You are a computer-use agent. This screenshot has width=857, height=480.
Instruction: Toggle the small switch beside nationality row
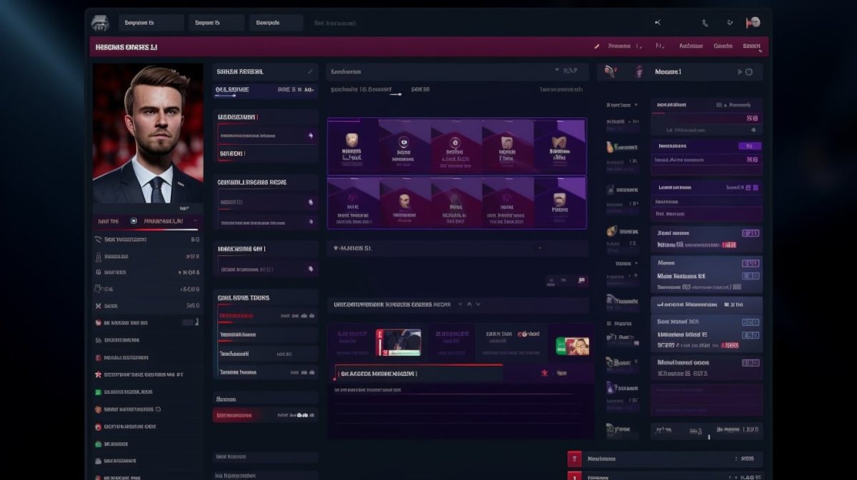[x=311, y=135]
